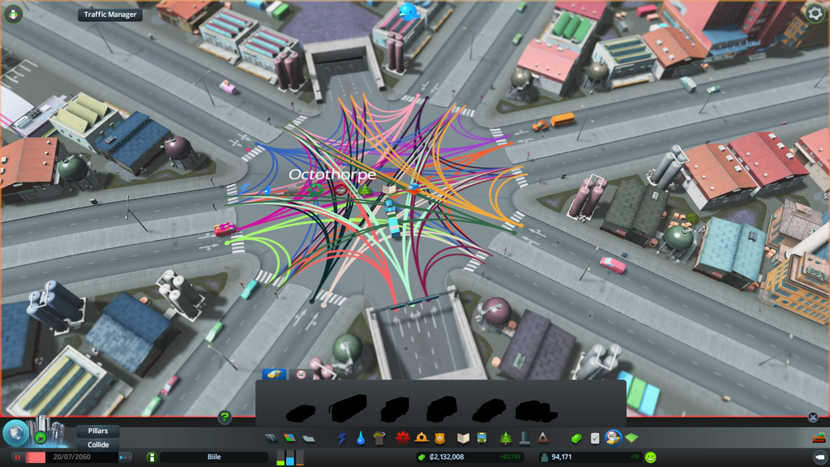This screenshot has width=830, height=467.
Task: Toggle Octothorpe smoking ban policy icon
Action: coord(341,190)
